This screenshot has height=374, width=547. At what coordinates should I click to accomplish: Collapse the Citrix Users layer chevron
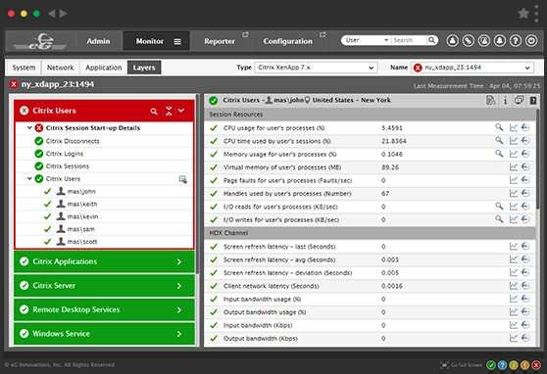coord(181,111)
